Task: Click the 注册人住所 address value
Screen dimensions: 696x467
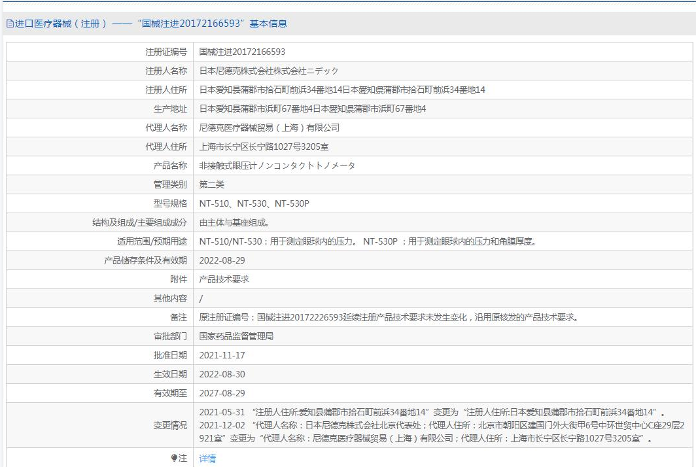Action: click(342, 90)
